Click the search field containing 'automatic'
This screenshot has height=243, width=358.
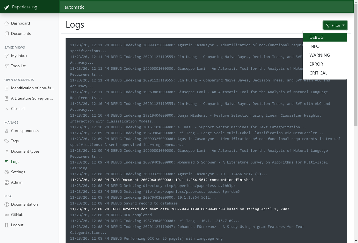tap(206, 7)
